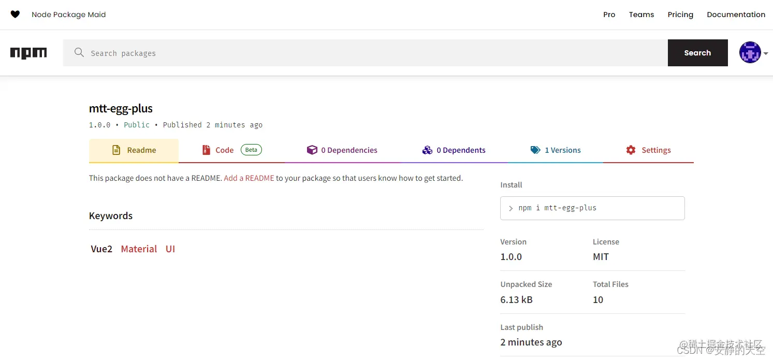Open the 0 Dependents tab
Screen dimensions: 773x360
pyautogui.click(x=454, y=150)
